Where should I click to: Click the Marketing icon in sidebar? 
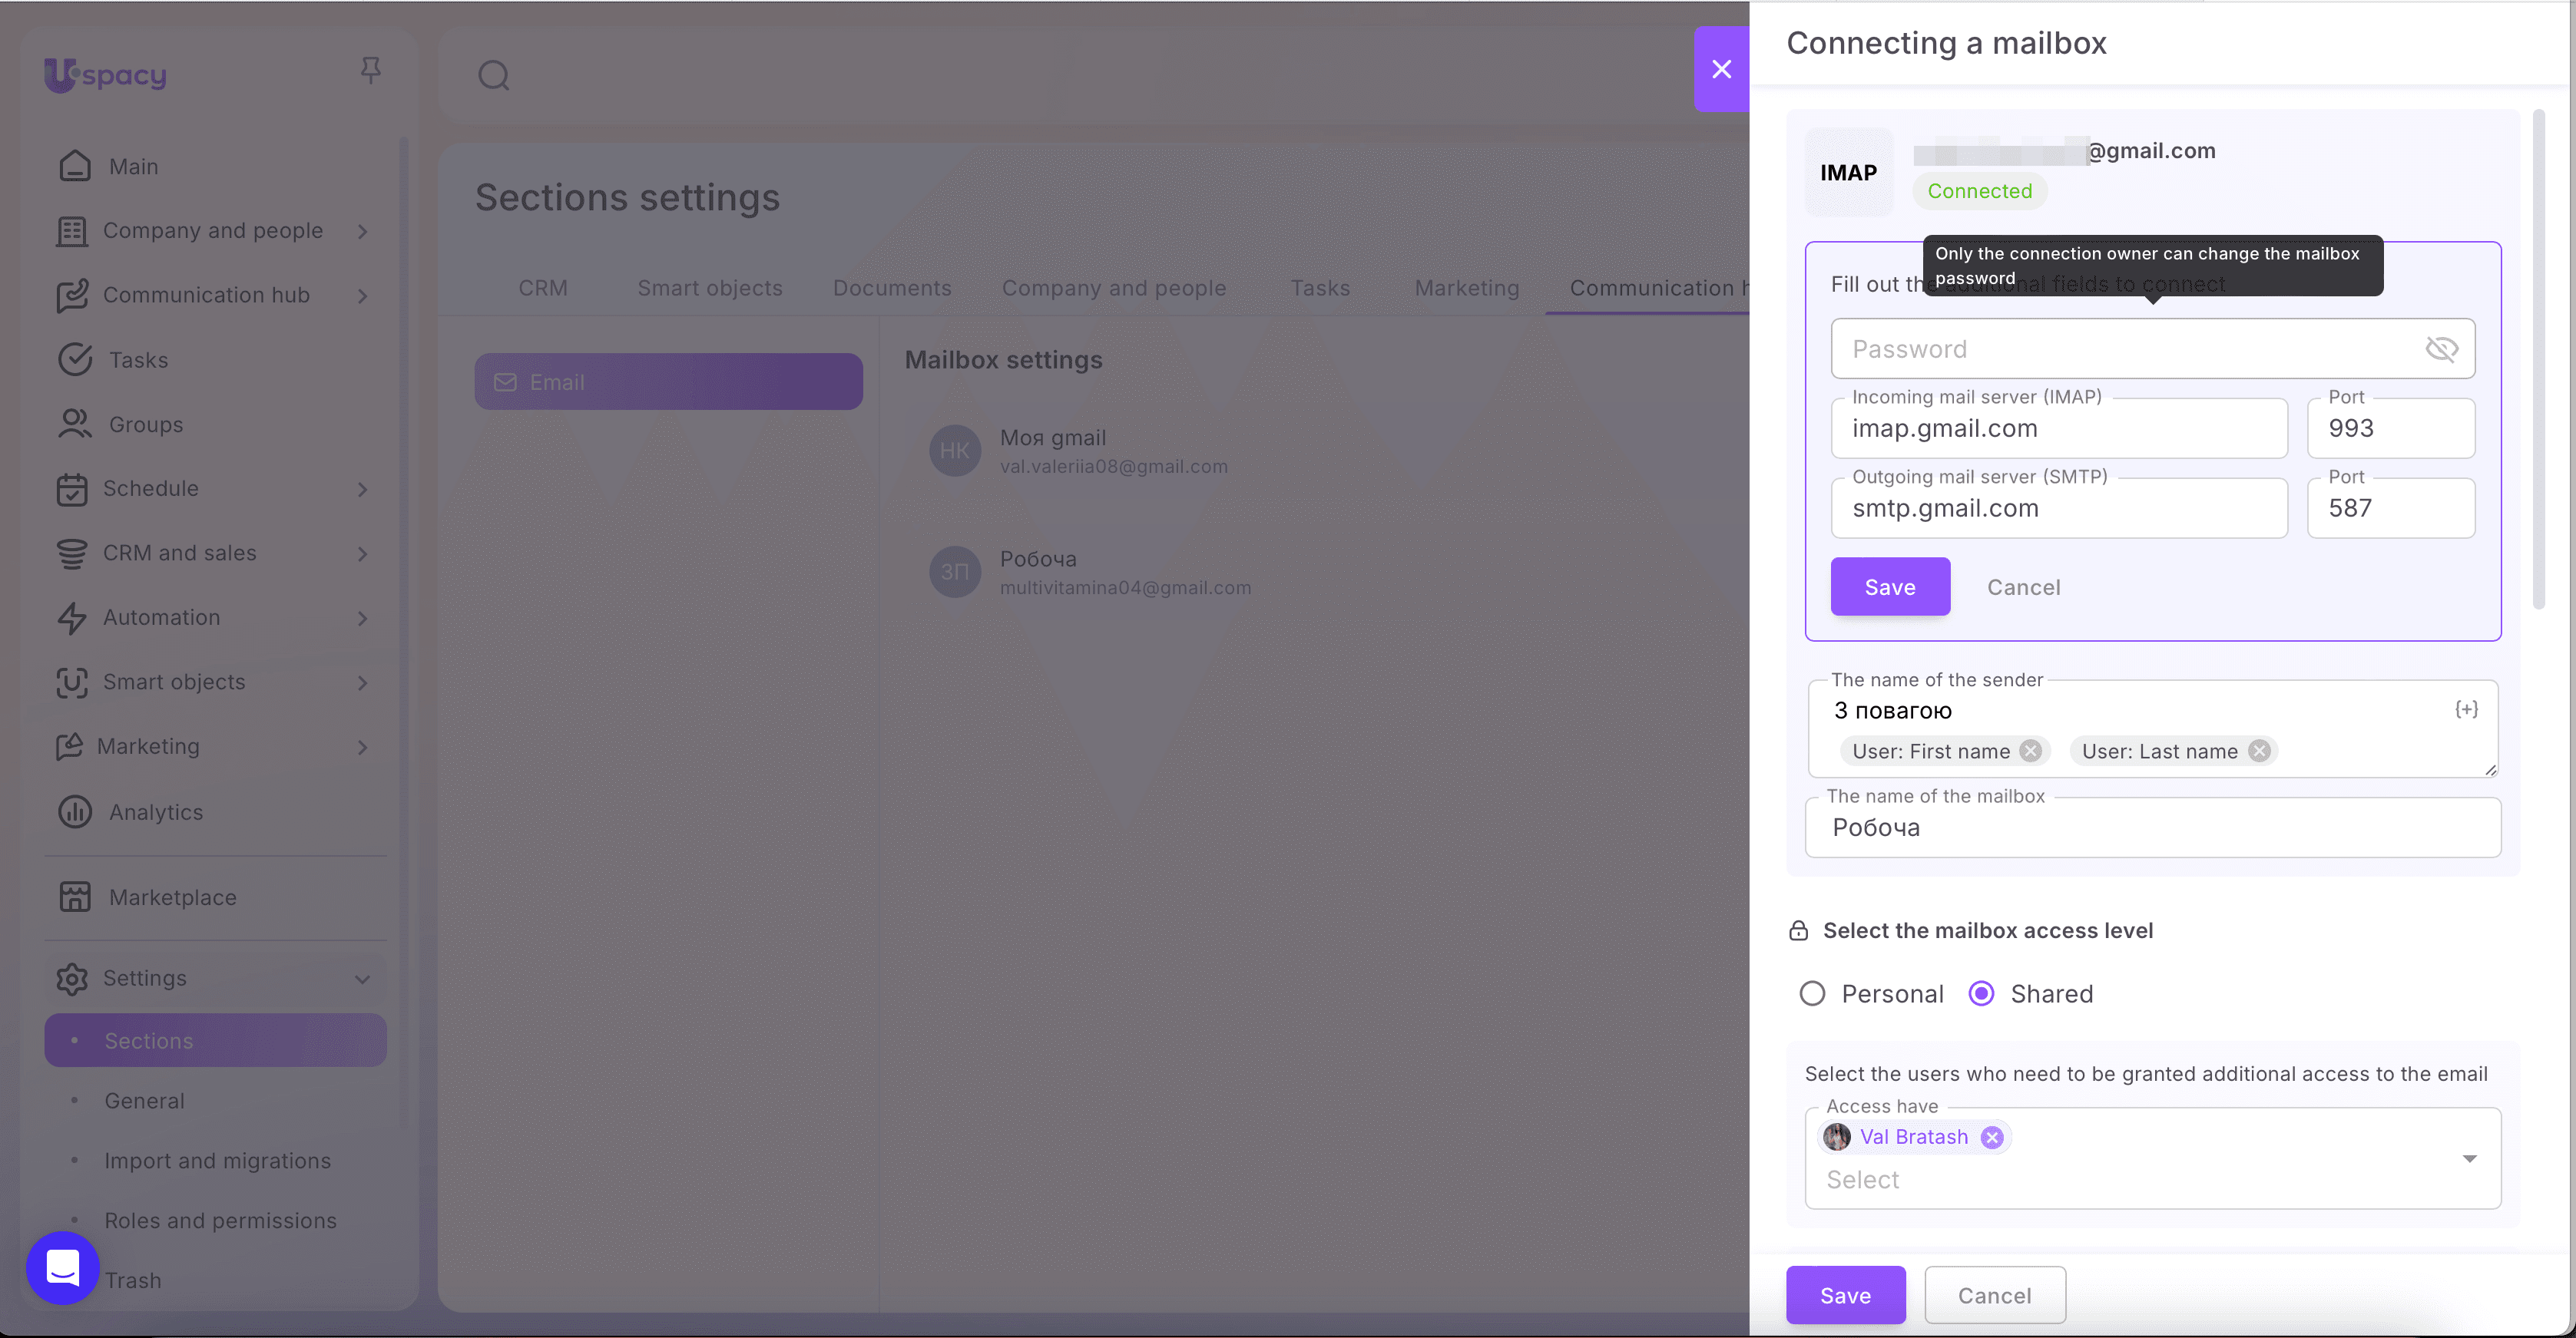coord(69,746)
